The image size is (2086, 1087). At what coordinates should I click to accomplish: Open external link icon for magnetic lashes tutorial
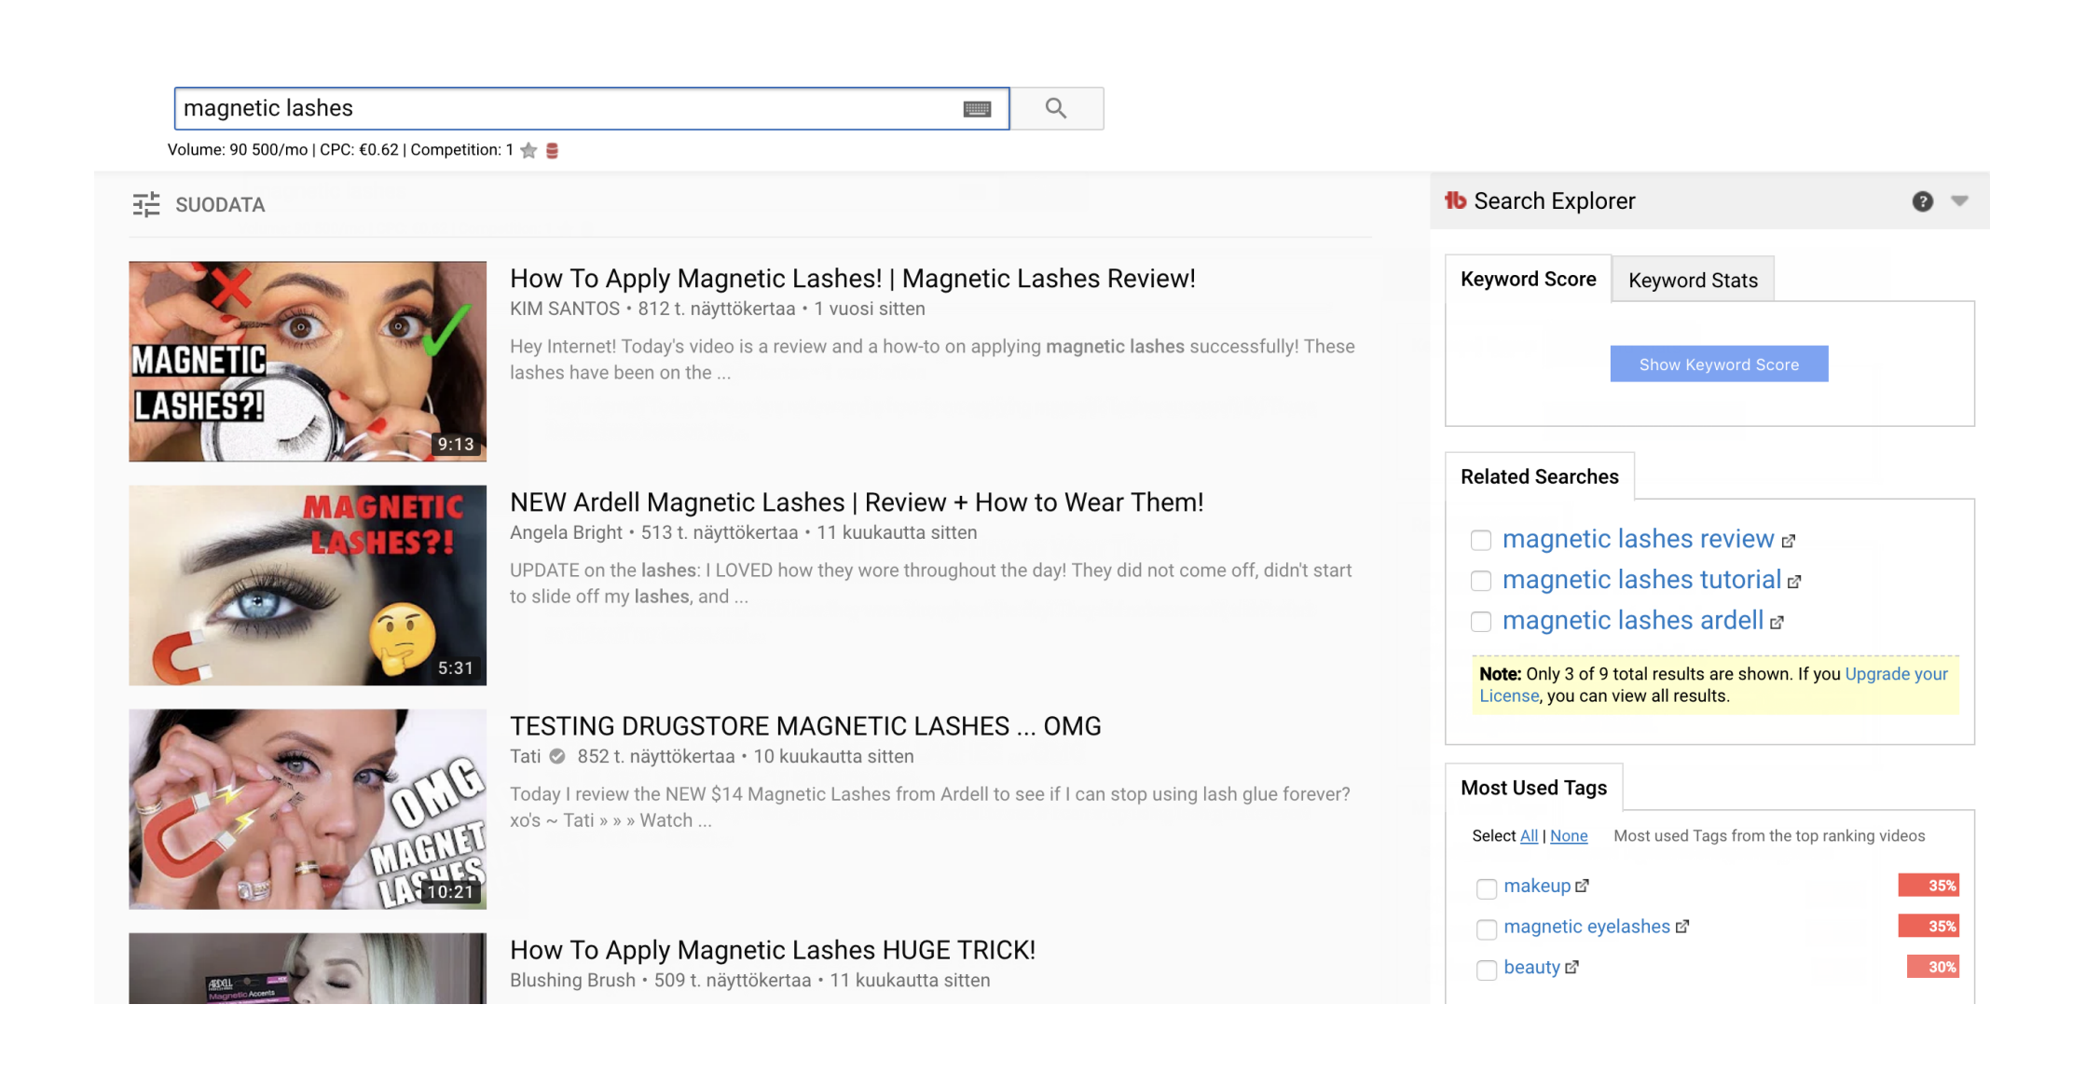(1794, 583)
